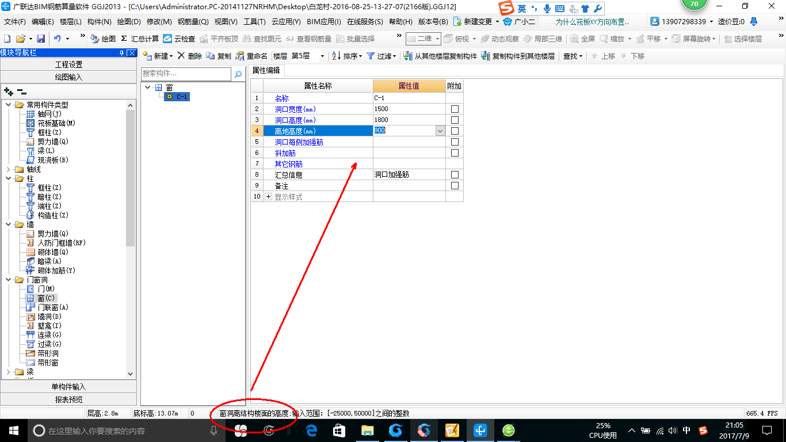786x442 pixels.
Task: Click collapse-all minus icon in navigation panel
Action: click(21, 92)
